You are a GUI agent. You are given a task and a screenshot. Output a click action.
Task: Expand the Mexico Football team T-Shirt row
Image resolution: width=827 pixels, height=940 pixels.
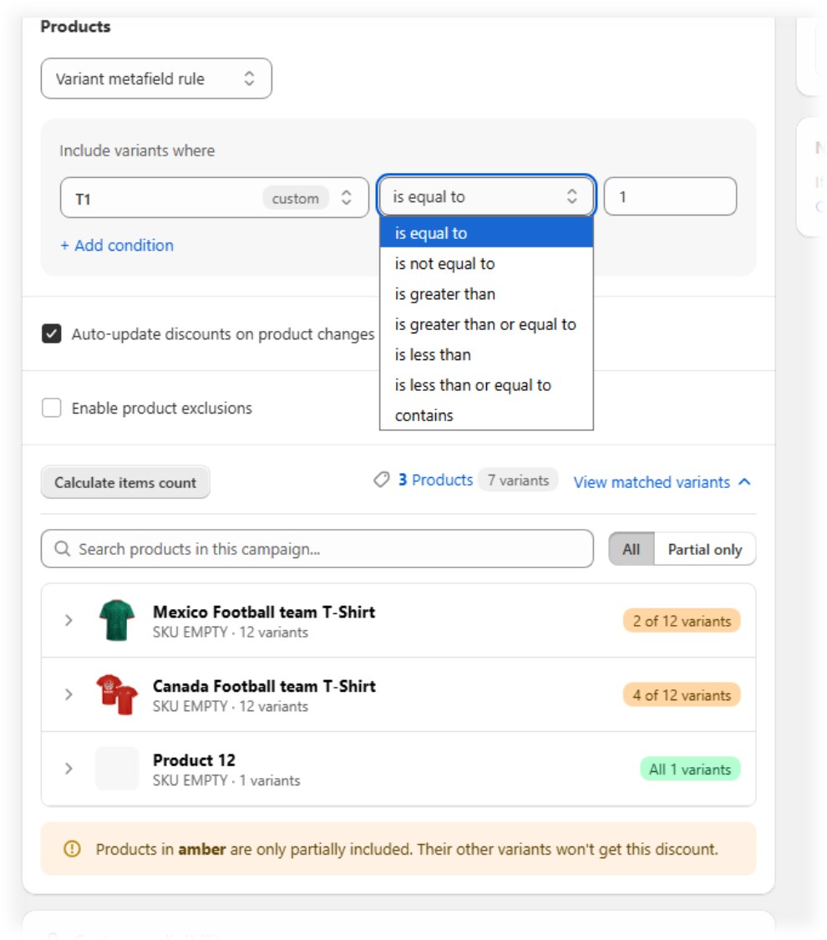click(x=68, y=621)
